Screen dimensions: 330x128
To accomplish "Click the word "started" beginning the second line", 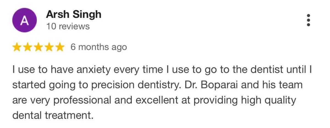I will coord(28,85).
